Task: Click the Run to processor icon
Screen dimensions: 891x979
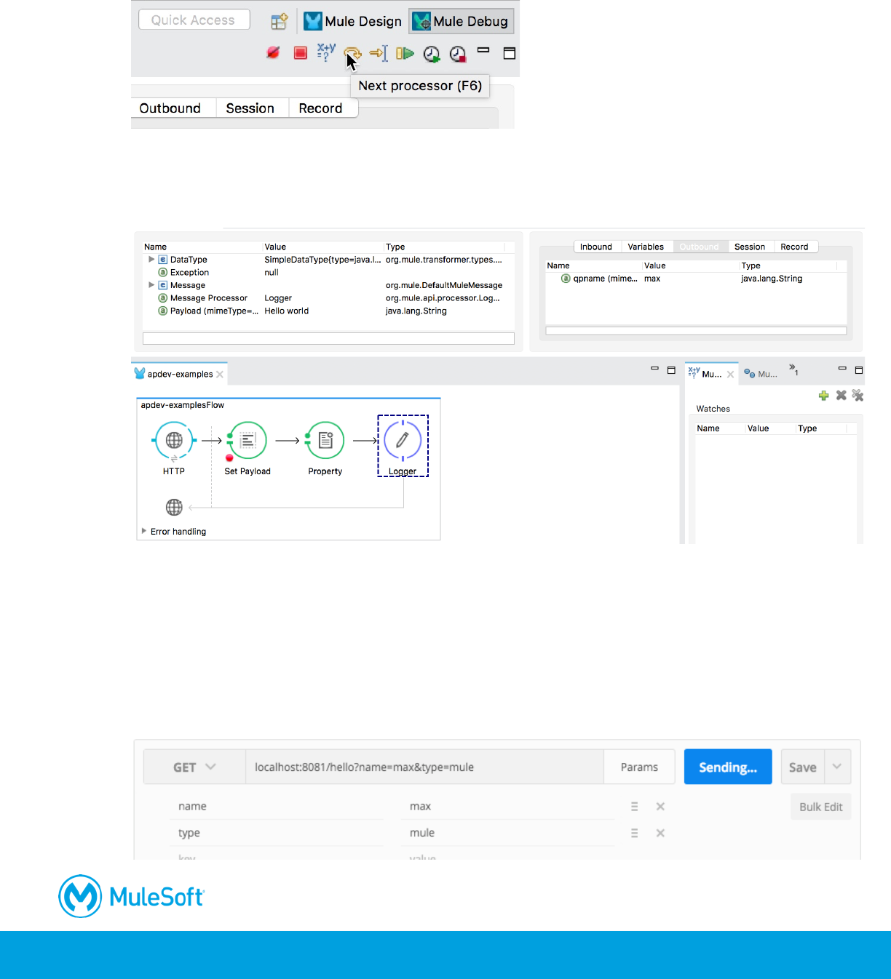Action: point(379,52)
